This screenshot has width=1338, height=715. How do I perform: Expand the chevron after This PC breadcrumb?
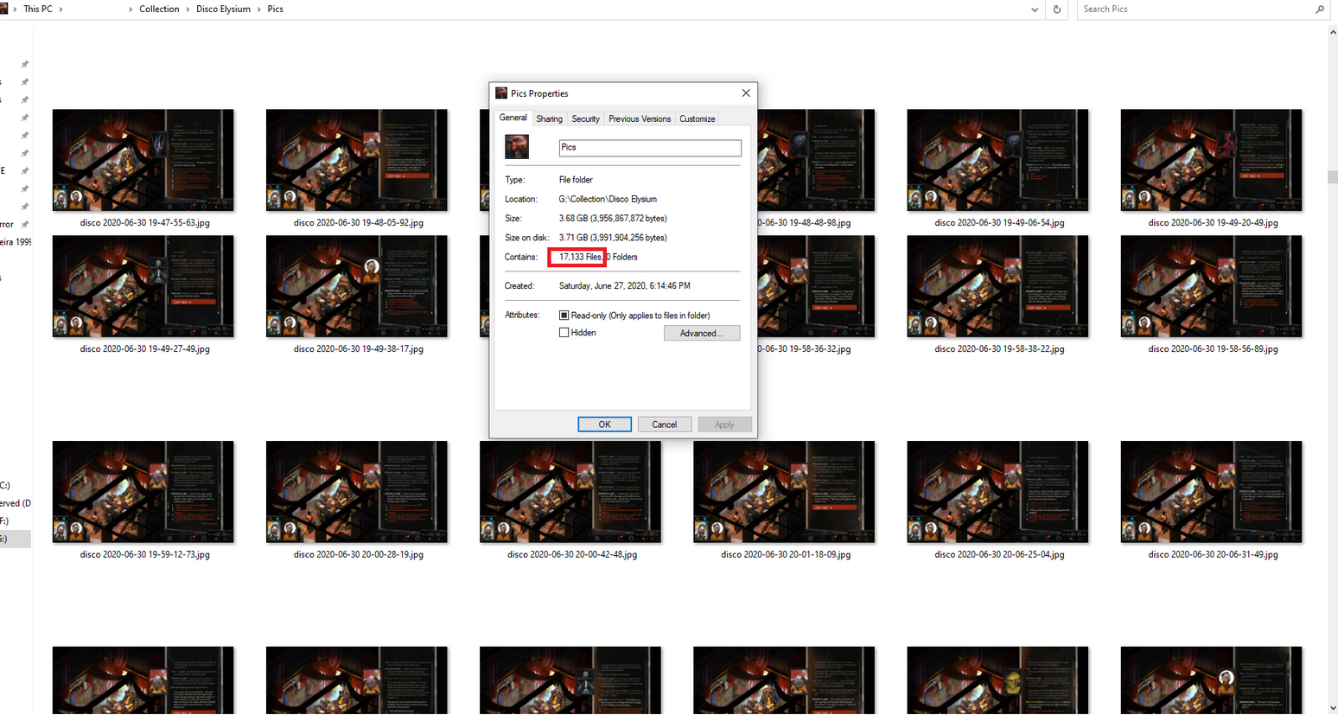[x=61, y=10]
